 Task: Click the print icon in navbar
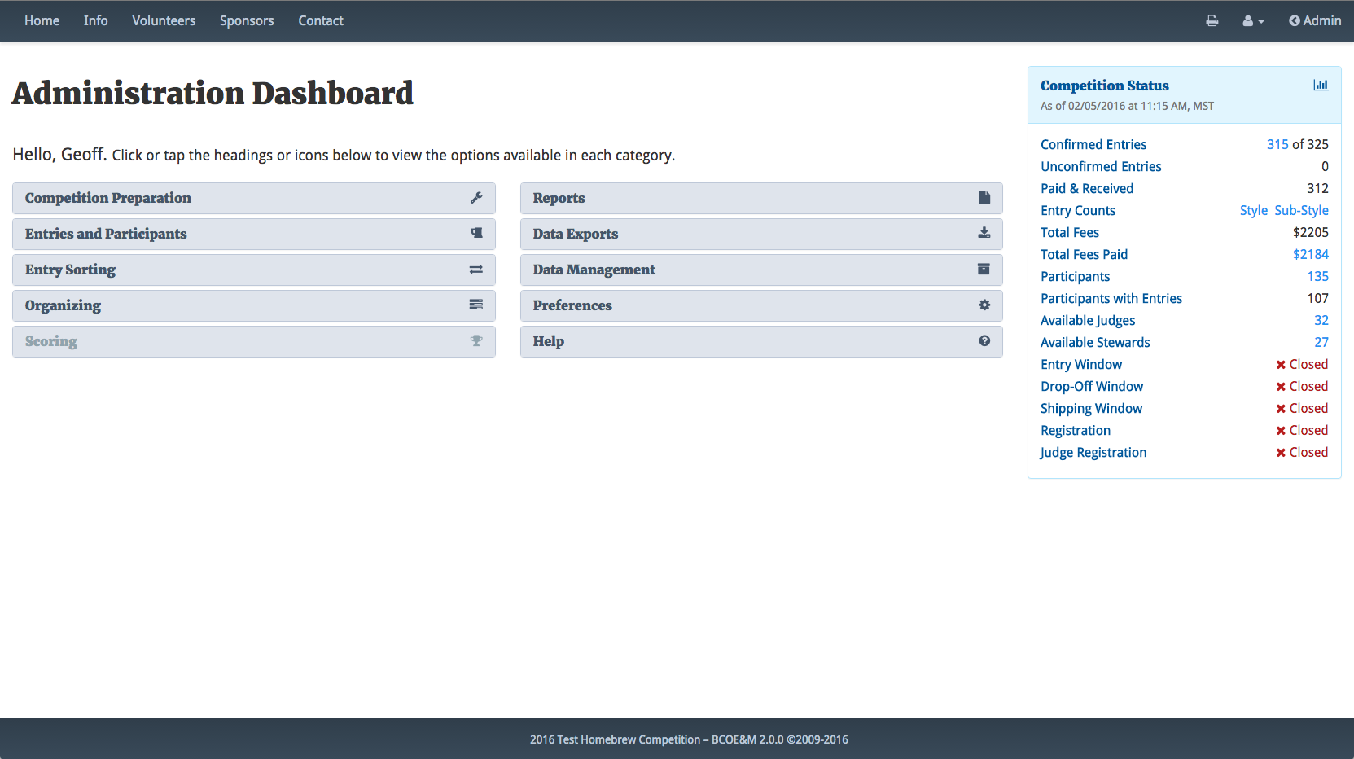(1212, 21)
